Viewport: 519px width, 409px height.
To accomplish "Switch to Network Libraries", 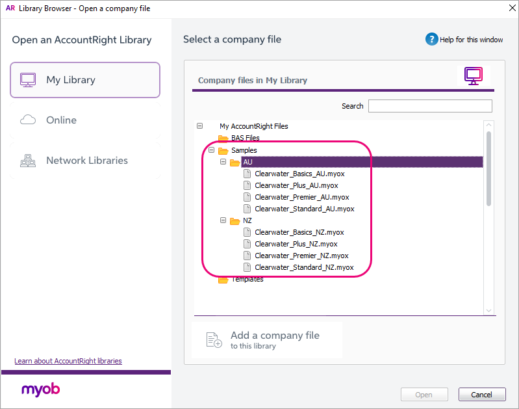I will (x=85, y=161).
